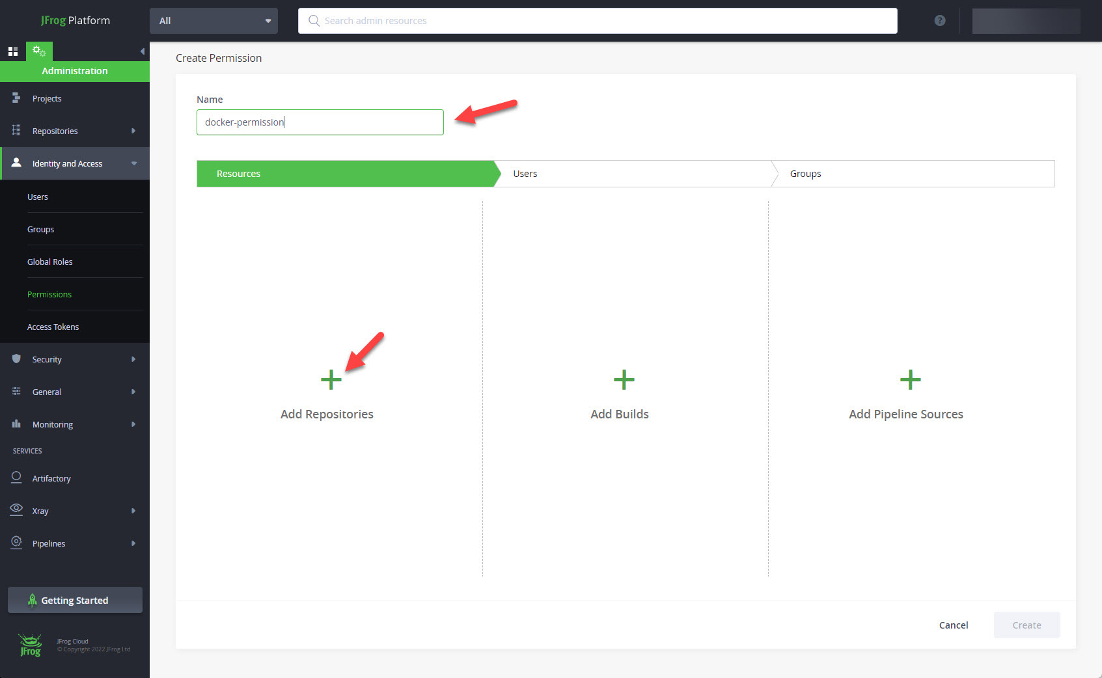Viewport: 1102px width, 678px height.
Task: Open the Monitoring panel icon
Action: pyautogui.click(x=16, y=424)
